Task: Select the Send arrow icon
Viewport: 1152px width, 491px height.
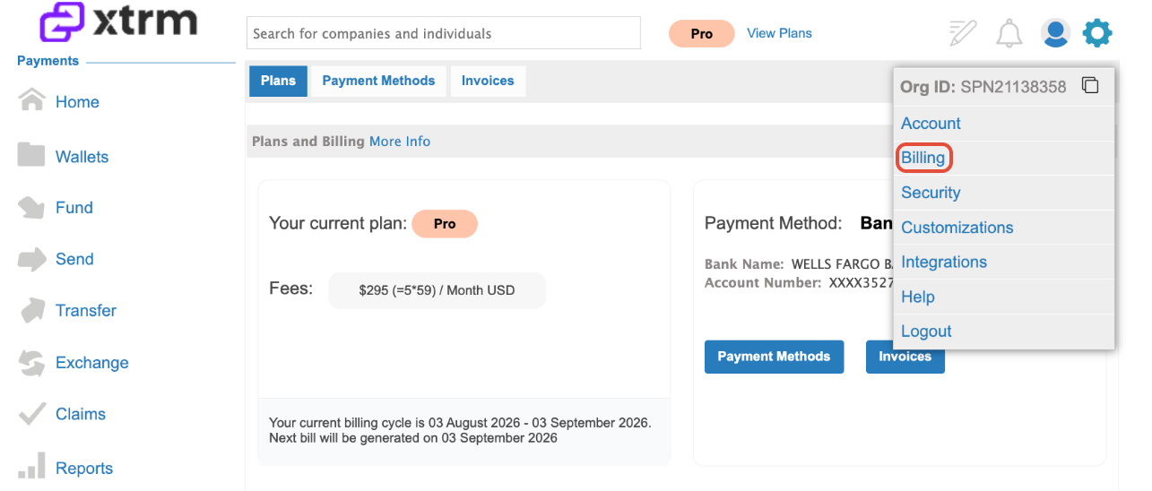Action: tap(31, 259)
